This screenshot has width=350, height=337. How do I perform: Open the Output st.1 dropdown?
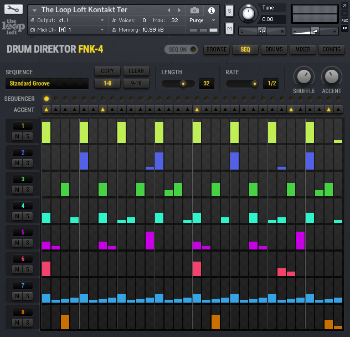[x=66, y=20]
